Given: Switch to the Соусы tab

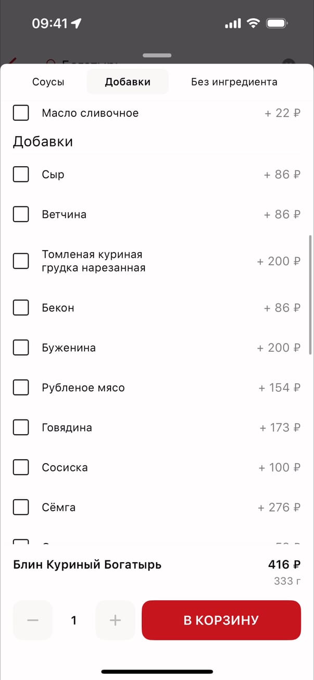Looking at the screenshot, I should click(48, 82).
